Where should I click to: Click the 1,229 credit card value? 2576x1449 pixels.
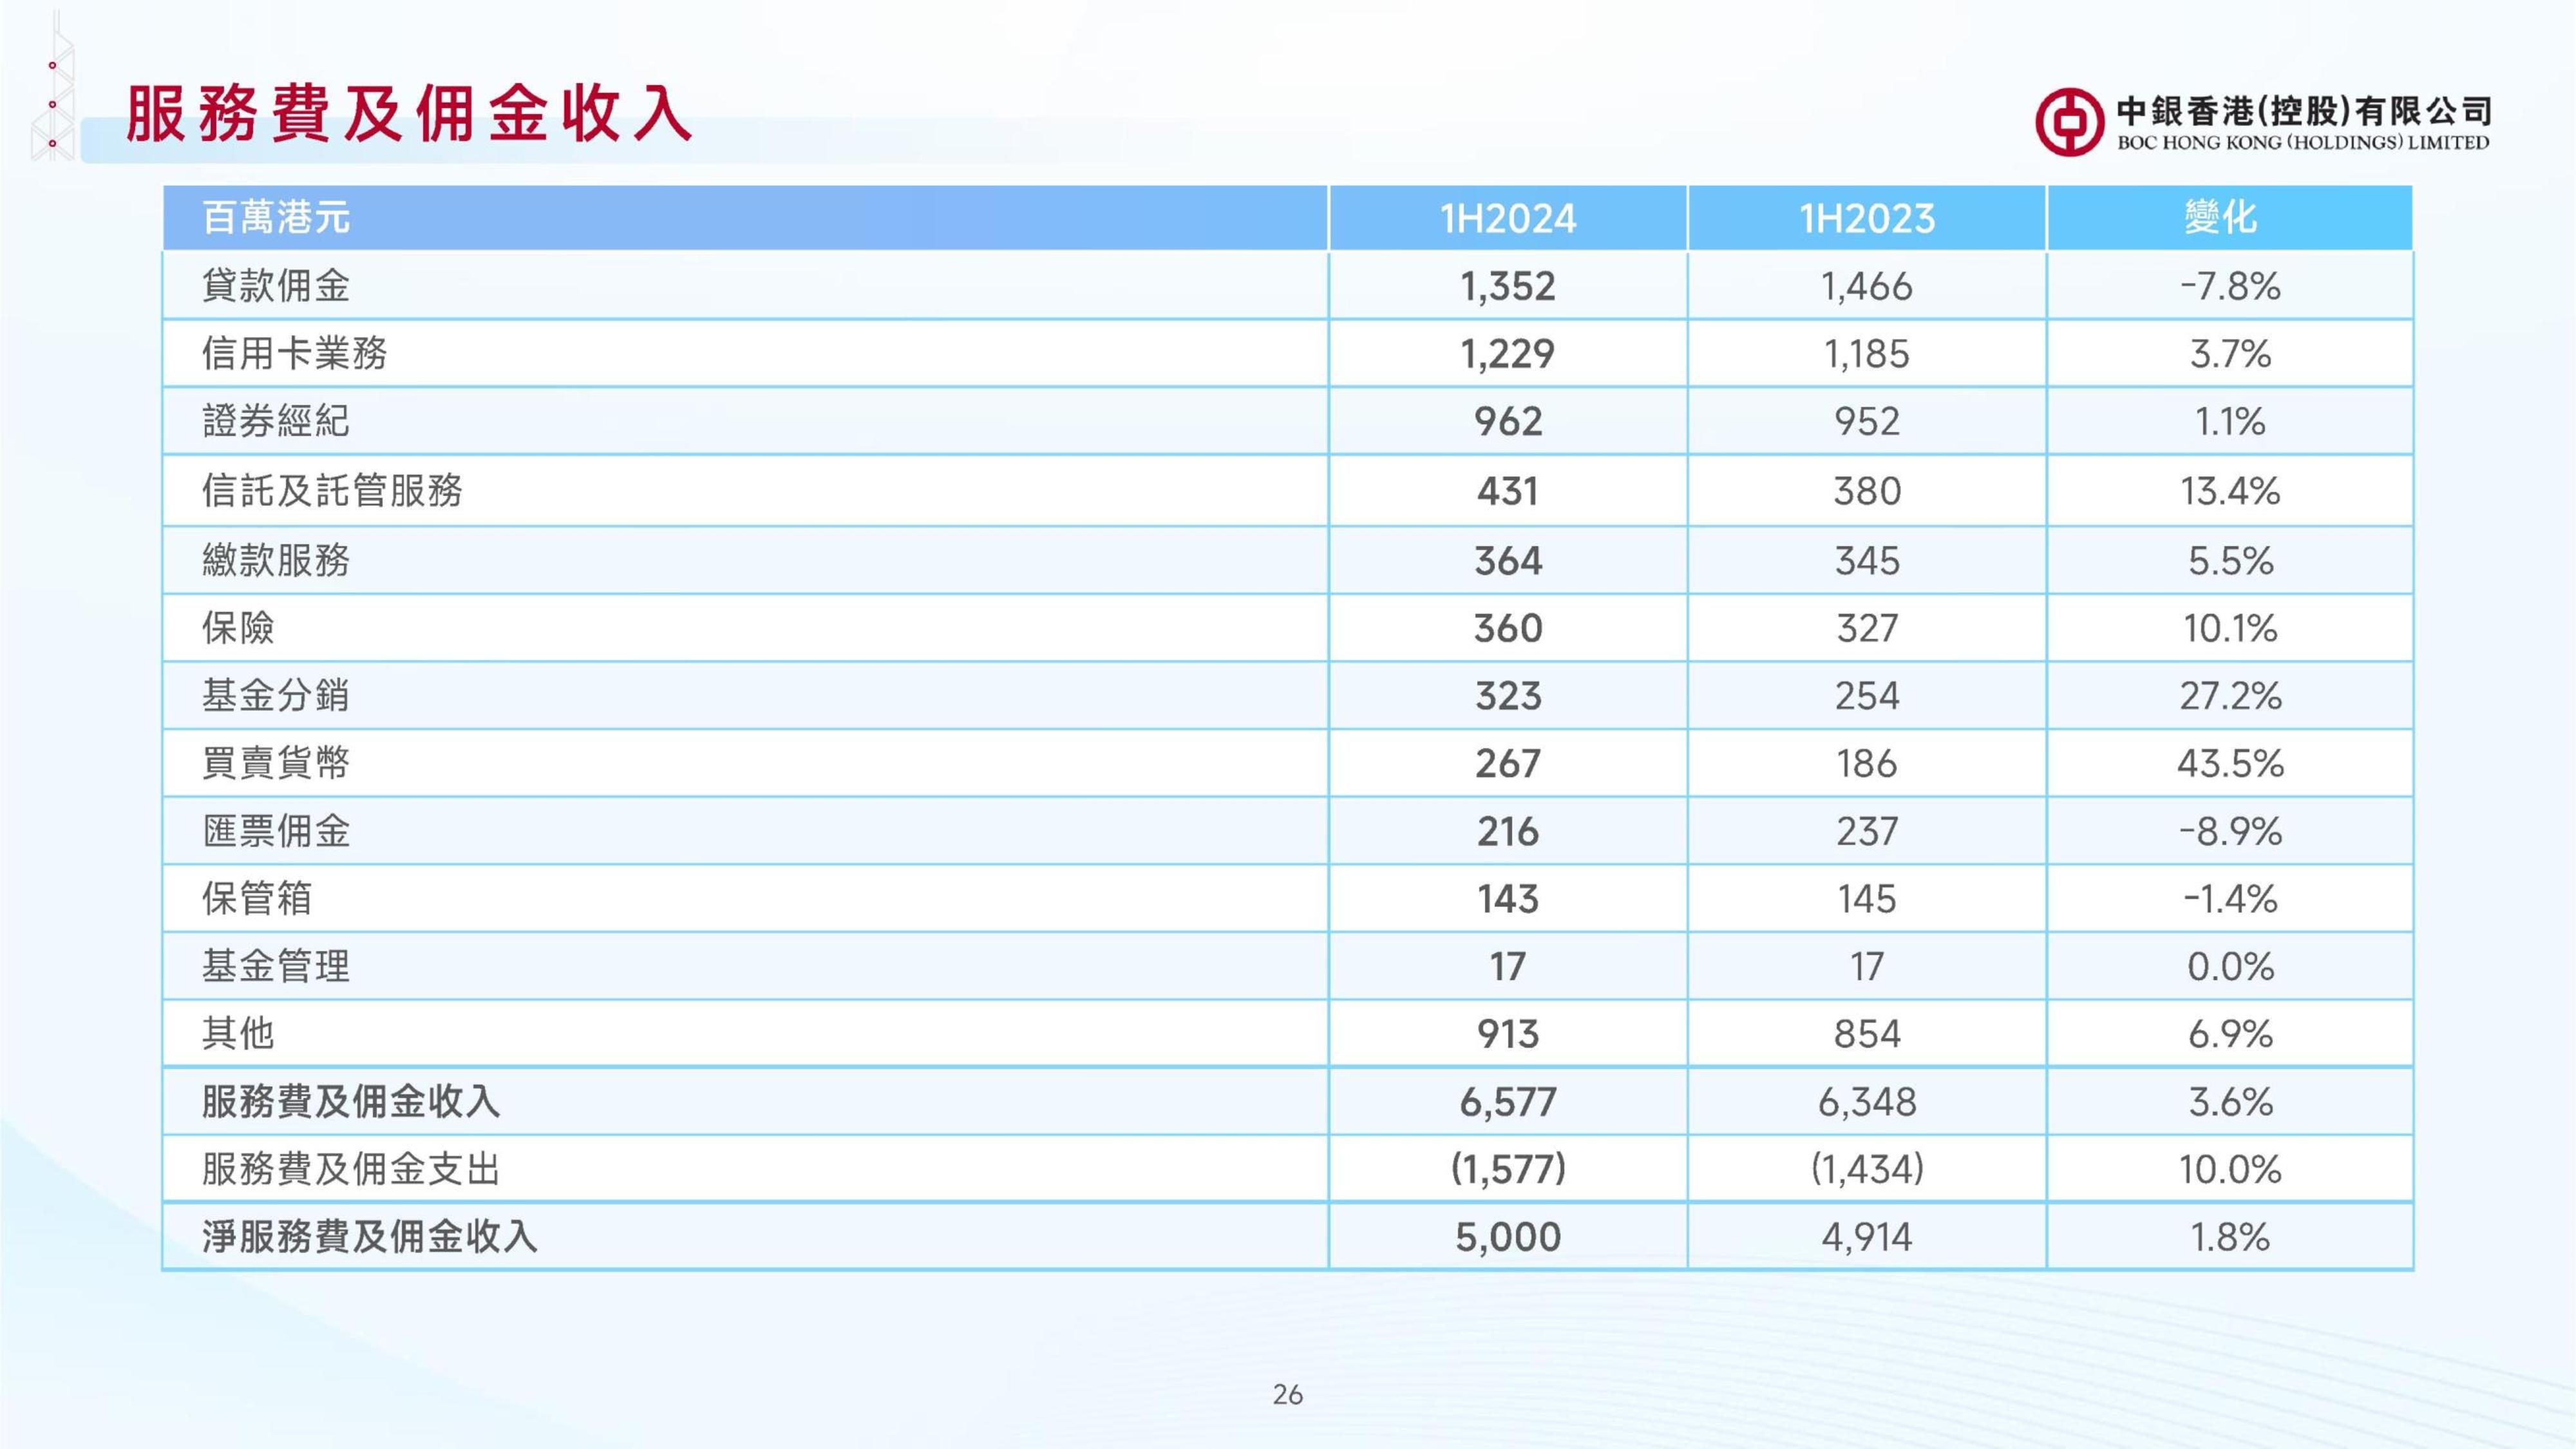coord(1507,354)
